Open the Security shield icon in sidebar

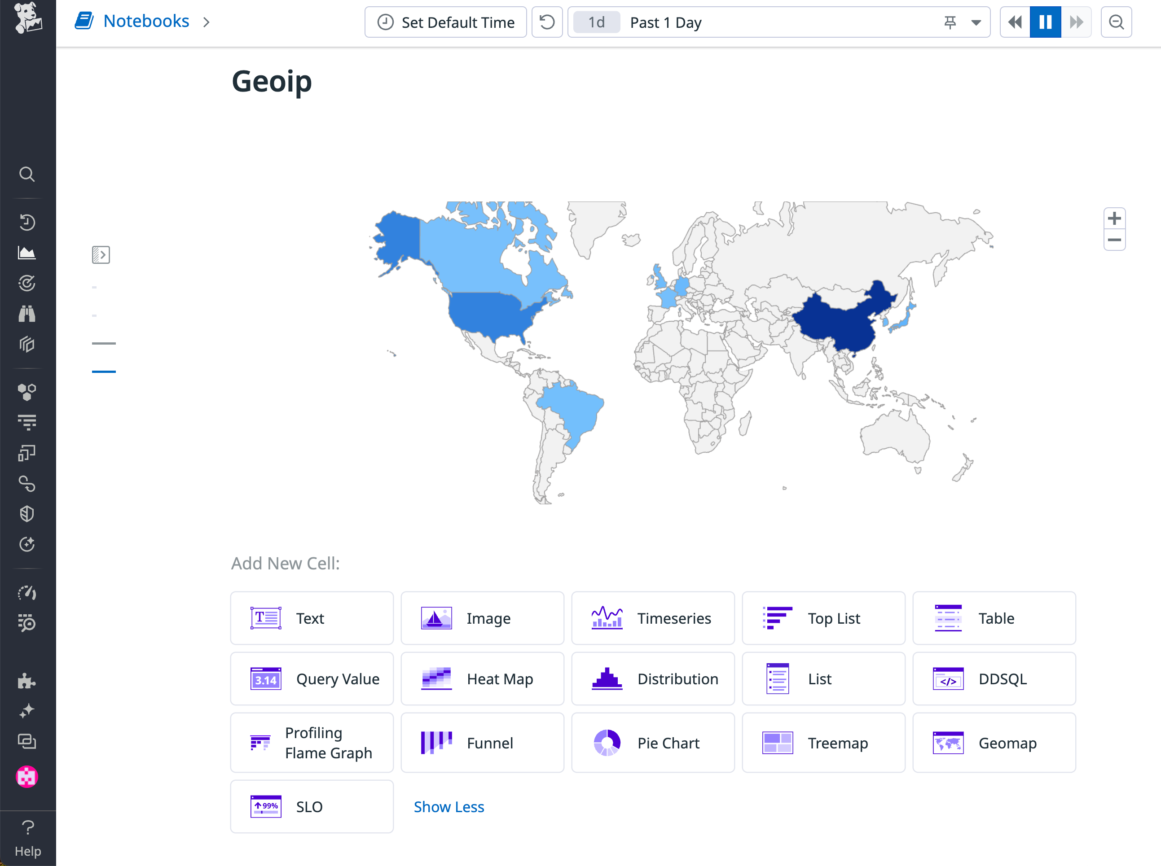27,513
